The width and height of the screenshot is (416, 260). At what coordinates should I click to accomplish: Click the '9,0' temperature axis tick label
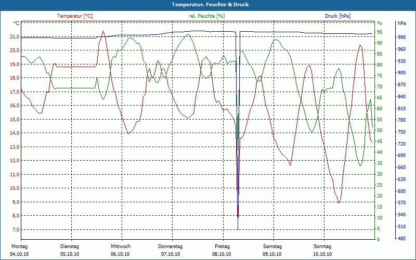tap(16, 202)
